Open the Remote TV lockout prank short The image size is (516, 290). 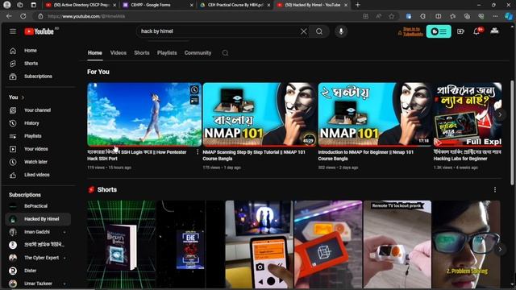click(x=397, y=245)
